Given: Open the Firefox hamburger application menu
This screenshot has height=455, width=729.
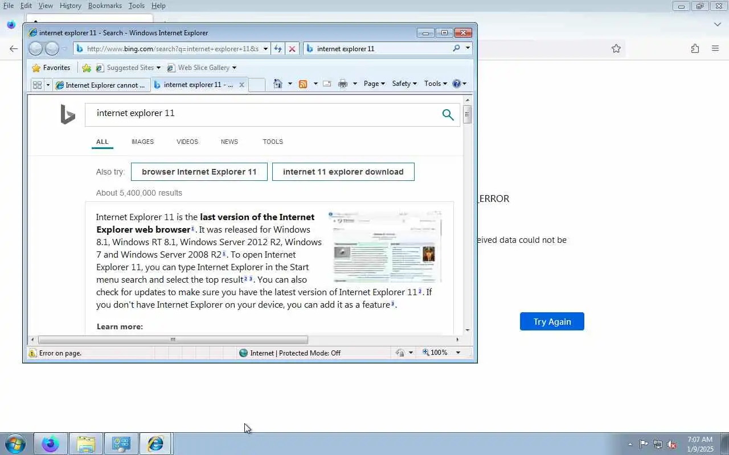Looking at the screenshot, I should (715, 49).
